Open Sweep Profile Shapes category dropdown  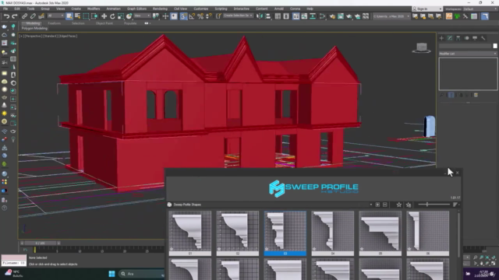point(371,205)
